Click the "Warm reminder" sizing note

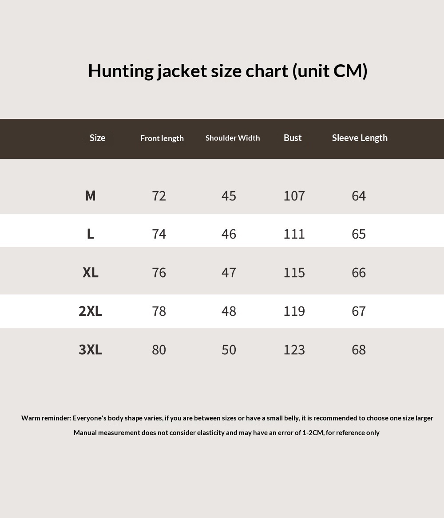coord(227,418)
